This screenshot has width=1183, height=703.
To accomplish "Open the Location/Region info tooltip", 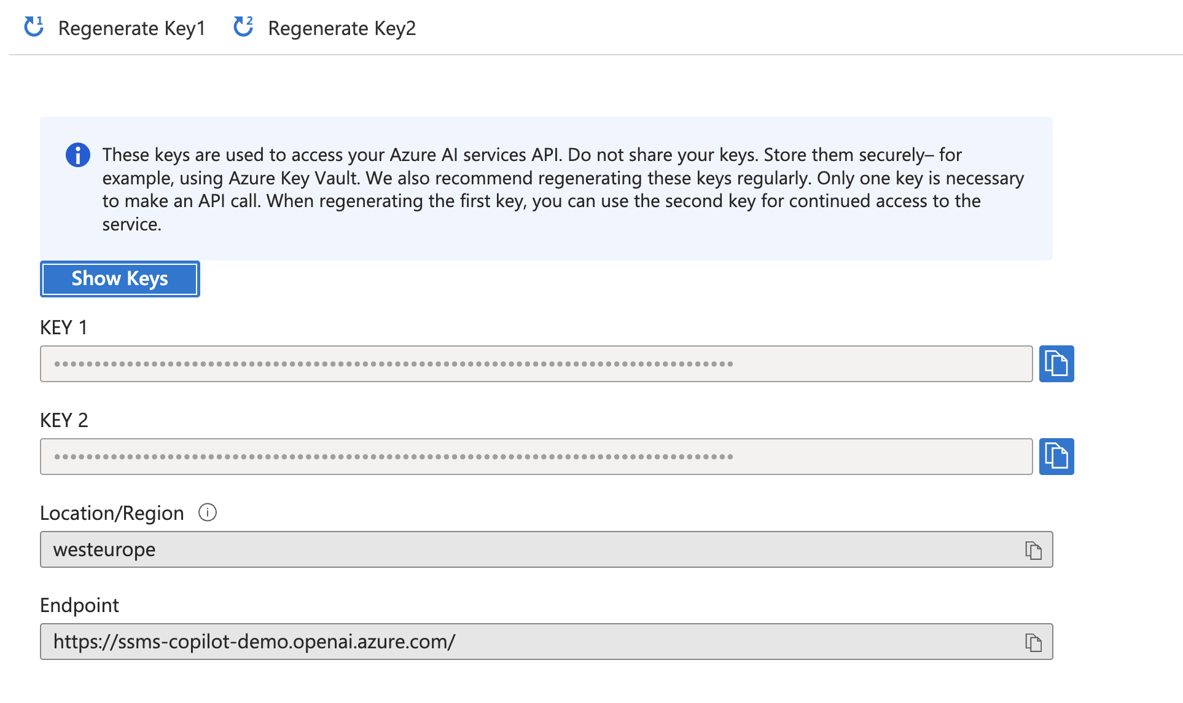I will tap(208, 513).
